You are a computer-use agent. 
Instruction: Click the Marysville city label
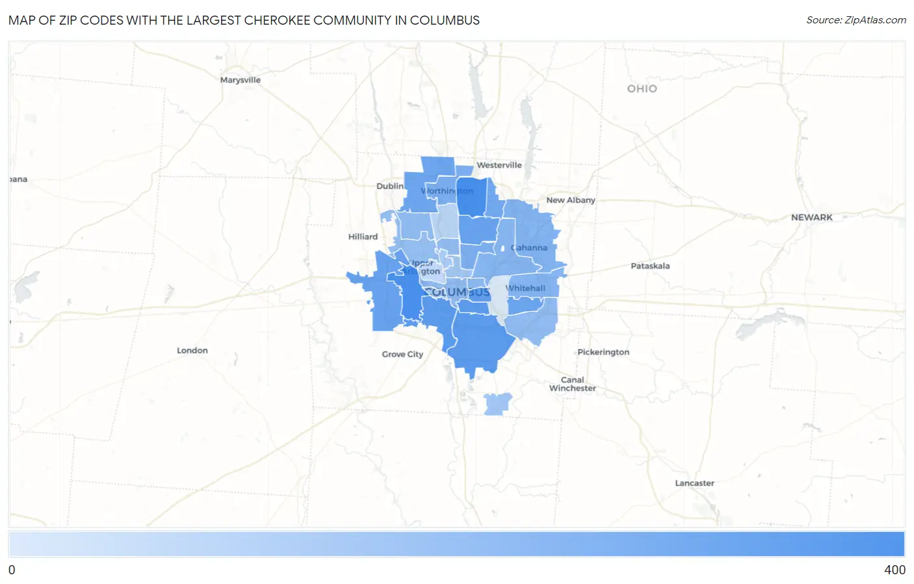pyautogui.click(x=240, y=80)
